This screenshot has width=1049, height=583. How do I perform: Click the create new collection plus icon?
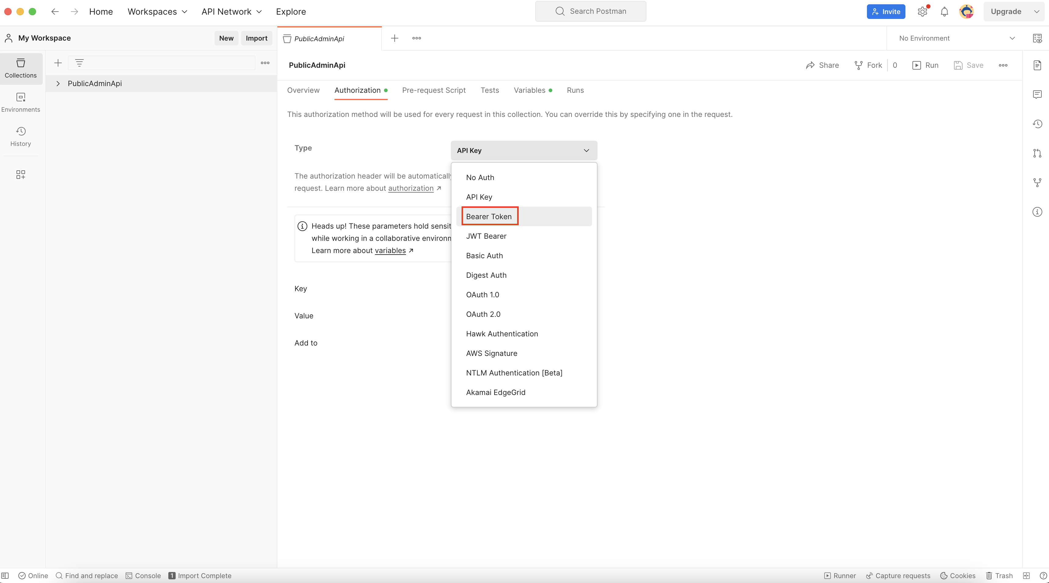(58, 63)
